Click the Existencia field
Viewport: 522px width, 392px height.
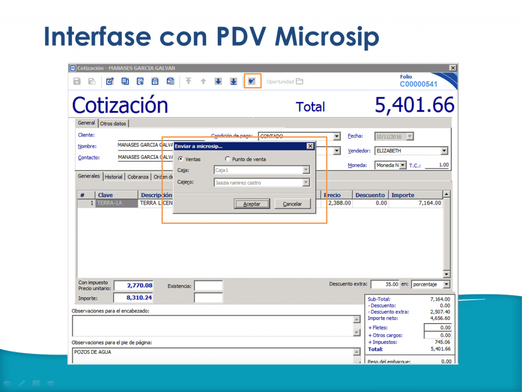(208, 286)
